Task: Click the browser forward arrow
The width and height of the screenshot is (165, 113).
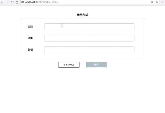Action: 7,2
